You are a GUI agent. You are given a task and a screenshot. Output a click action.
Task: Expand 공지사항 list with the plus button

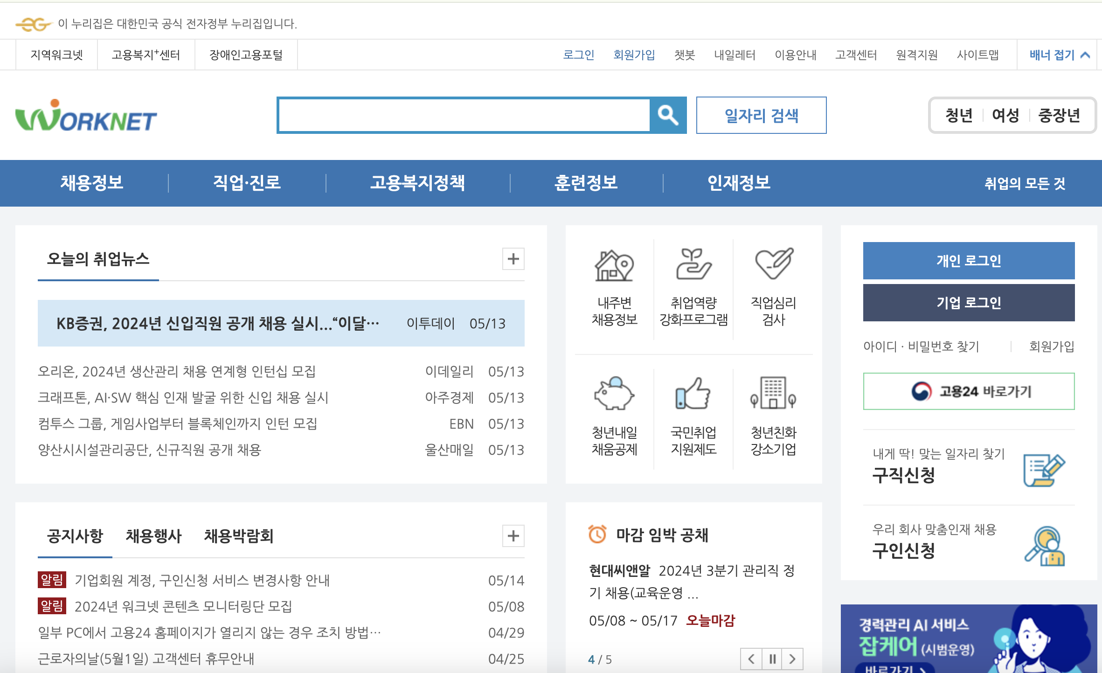(x=513, y=536)
